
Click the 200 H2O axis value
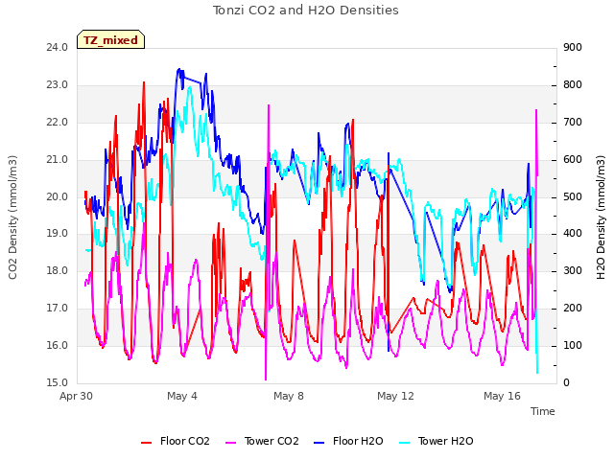[573, 309]
